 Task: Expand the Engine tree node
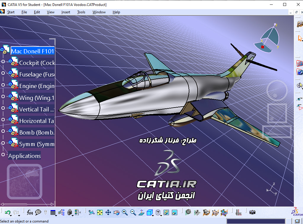pyautogui.click(x=3, y=85)
